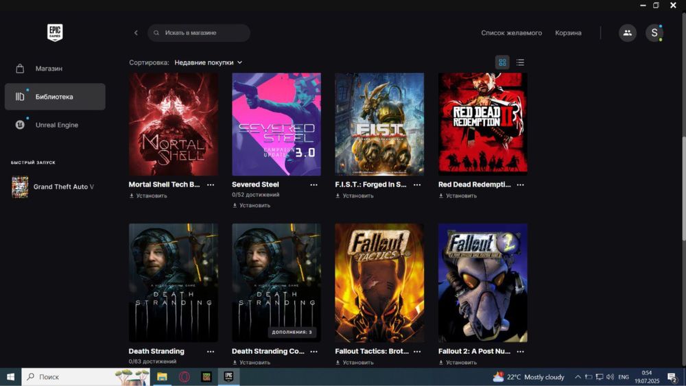Click 0/52 достижений under Severed Steel

click(255, 195)
